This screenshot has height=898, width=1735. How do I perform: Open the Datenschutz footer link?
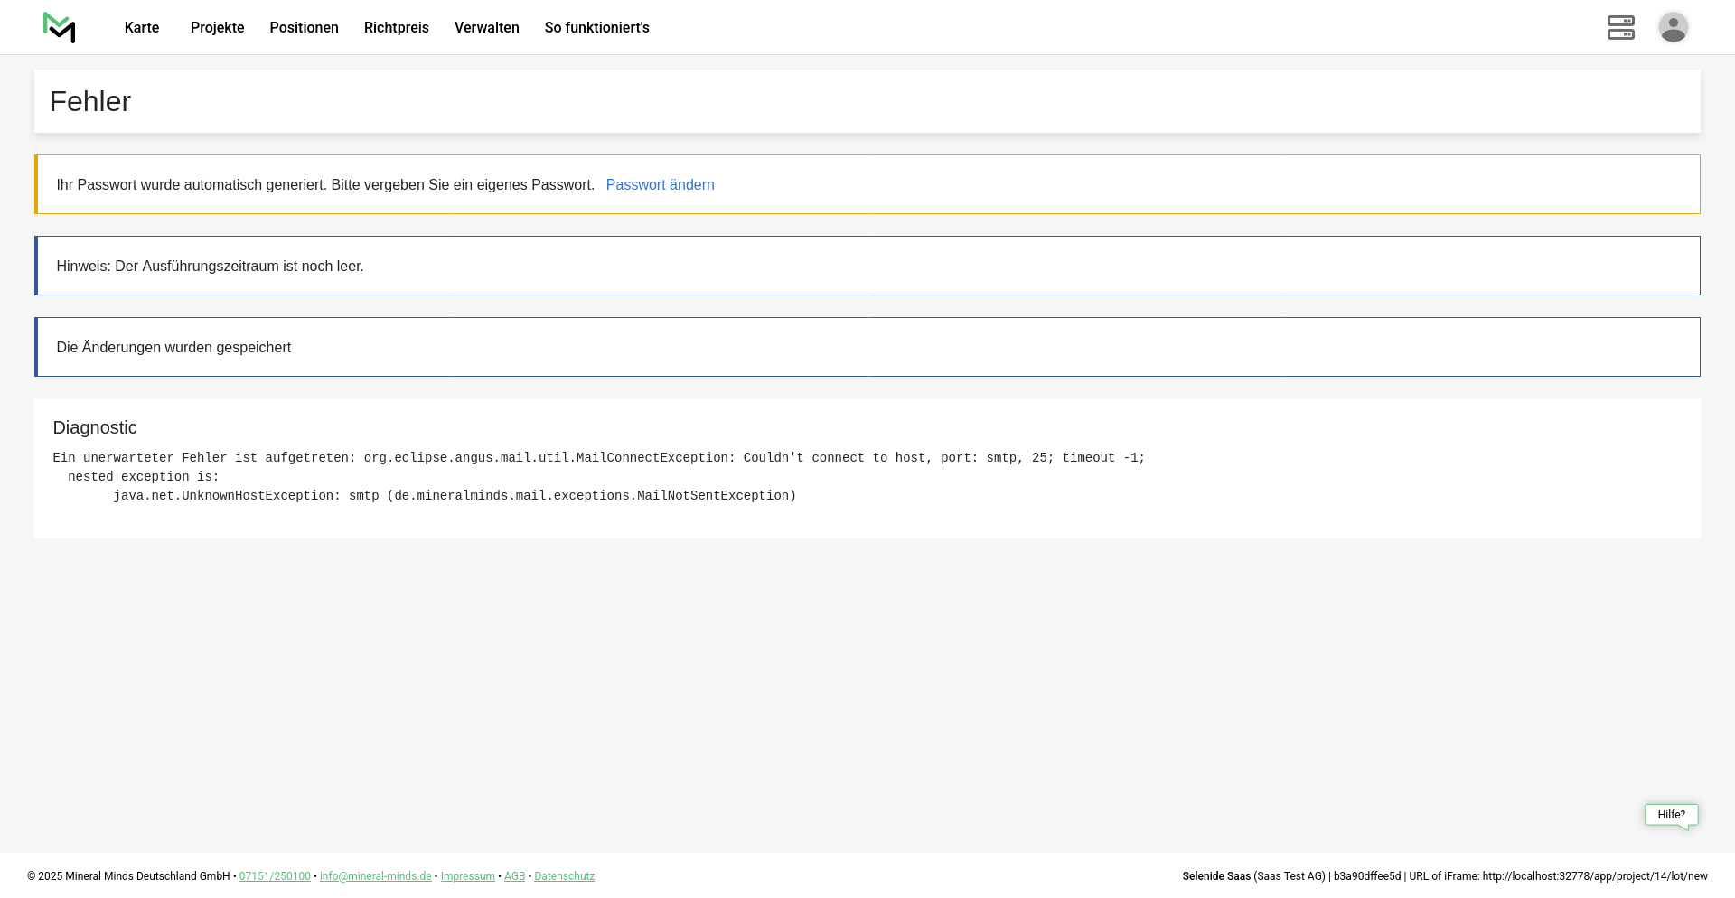564,876
